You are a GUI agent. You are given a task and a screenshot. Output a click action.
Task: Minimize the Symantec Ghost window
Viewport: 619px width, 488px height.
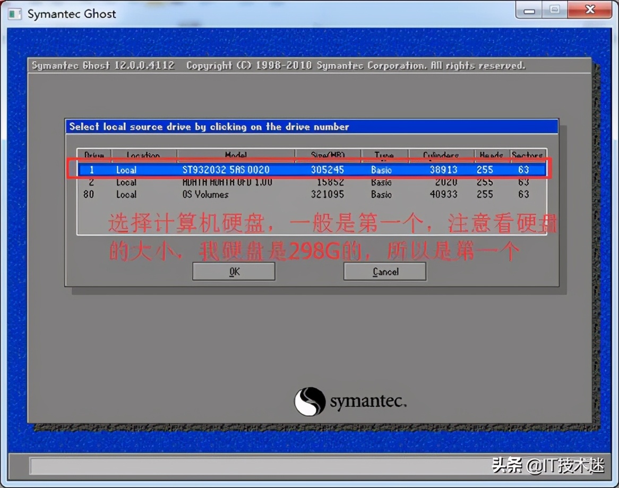coord(529,10)
